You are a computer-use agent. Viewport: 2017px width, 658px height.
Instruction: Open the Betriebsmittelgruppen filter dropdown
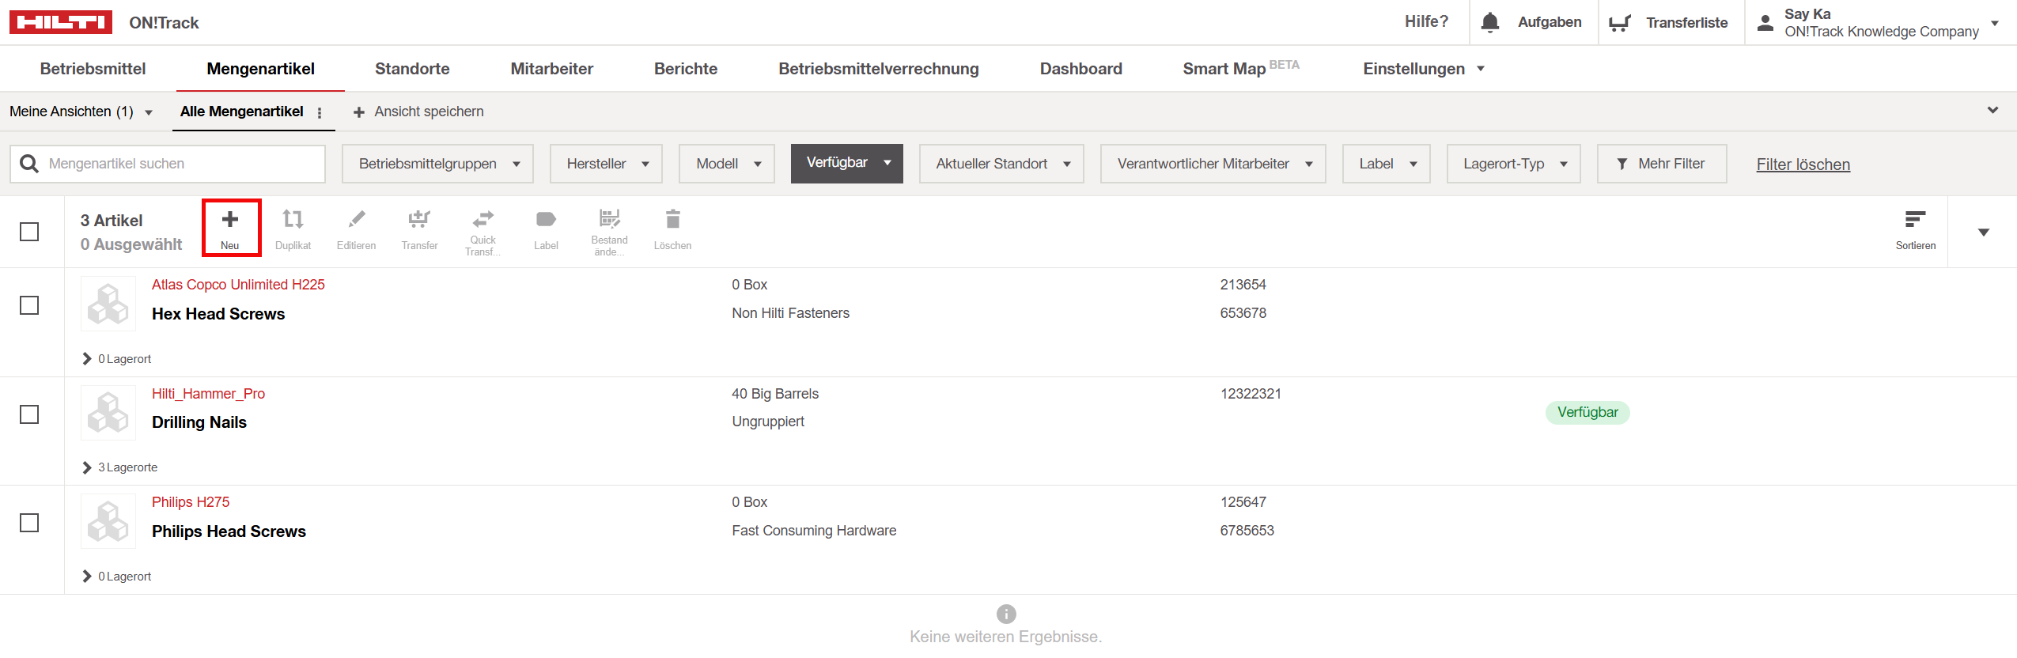point(437,164)
